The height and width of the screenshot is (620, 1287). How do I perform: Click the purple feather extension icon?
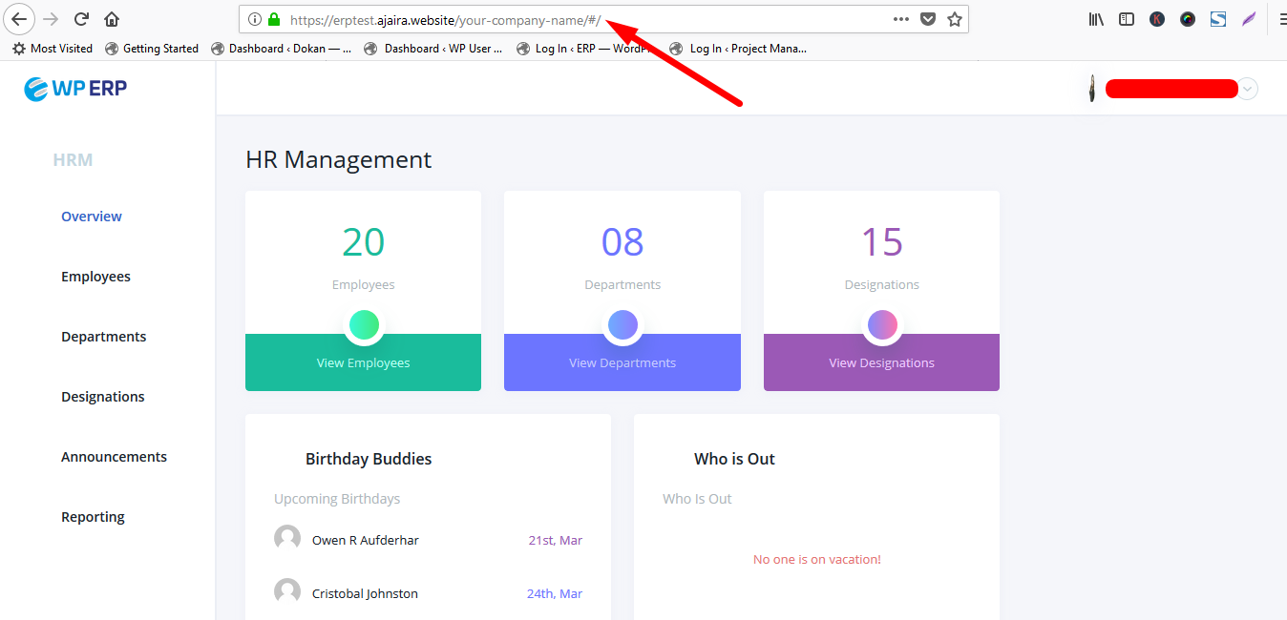1249,19
